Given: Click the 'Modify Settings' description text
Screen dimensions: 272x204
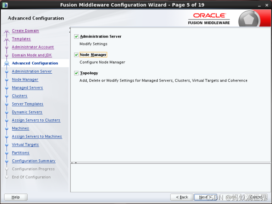Looking at the screenshot, I should pos(93,44).
